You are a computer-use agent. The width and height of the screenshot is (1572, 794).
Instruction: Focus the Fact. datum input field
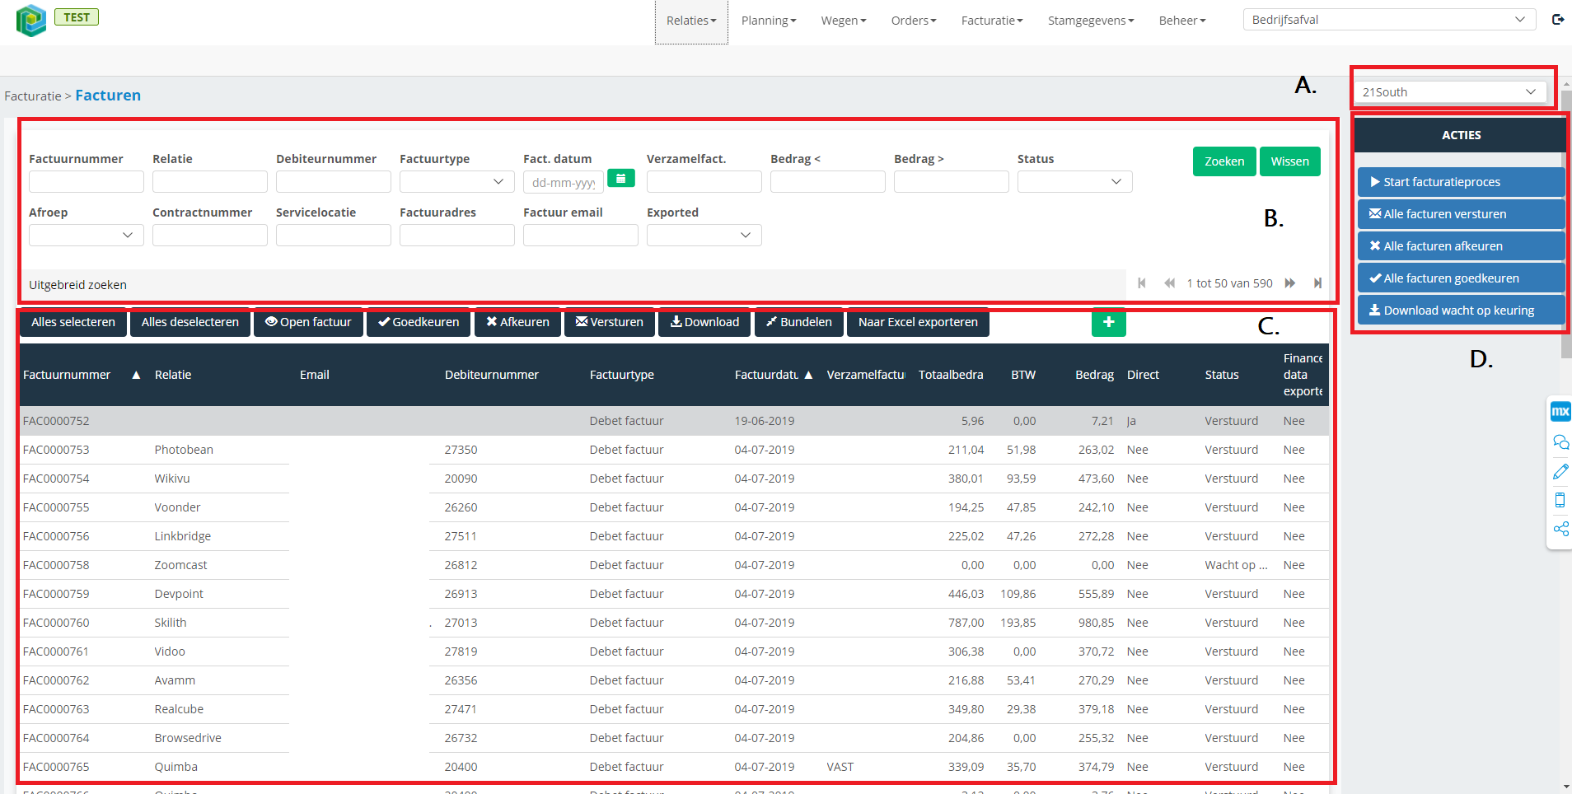[564, 182]
